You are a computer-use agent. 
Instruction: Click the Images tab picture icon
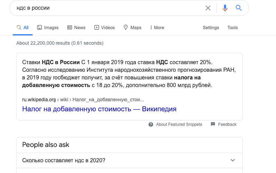pos(40,27)
